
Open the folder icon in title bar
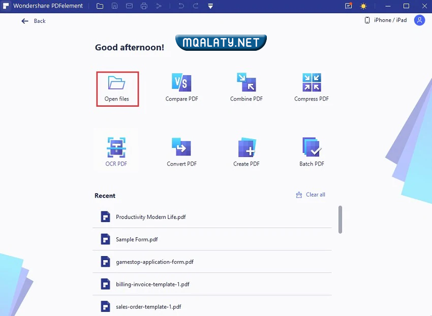(100, 6)
